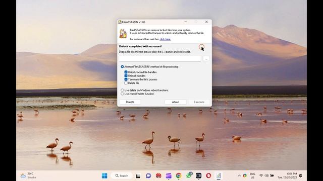Open the About dialog
Screen dimensions: 323x181
click(x=175, y=102)
